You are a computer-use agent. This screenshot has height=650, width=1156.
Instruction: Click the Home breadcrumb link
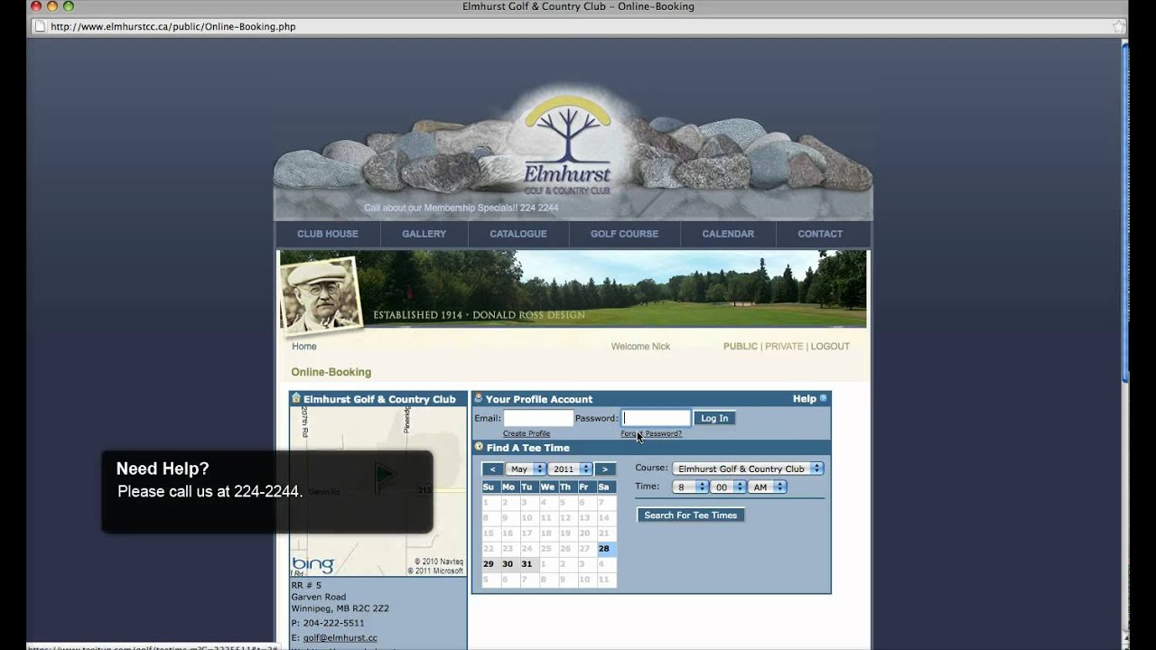point(304,346)
